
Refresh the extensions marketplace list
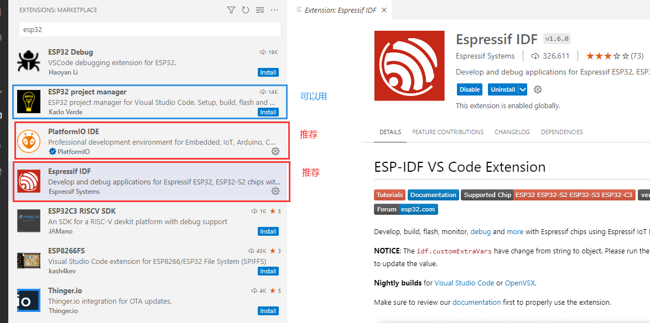click(x=246, y=10)
